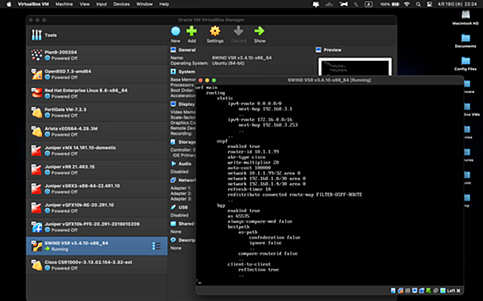This screenshot has height=301, width=483.
Task: Click the green Add toolbar icon
Action: tap(191, 31)
